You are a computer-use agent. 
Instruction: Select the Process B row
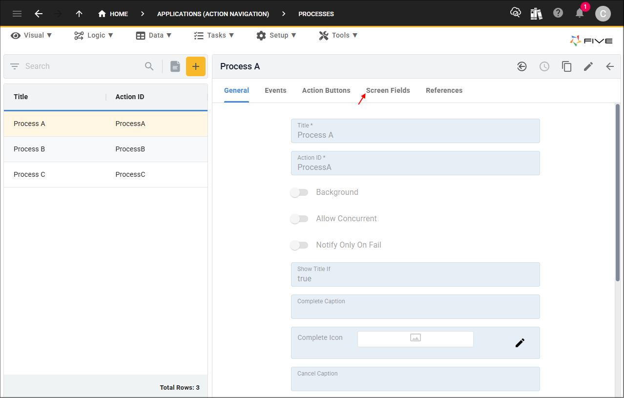pos(105,149)
